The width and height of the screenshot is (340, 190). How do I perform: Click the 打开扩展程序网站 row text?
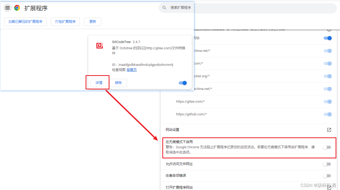point(179,187)
